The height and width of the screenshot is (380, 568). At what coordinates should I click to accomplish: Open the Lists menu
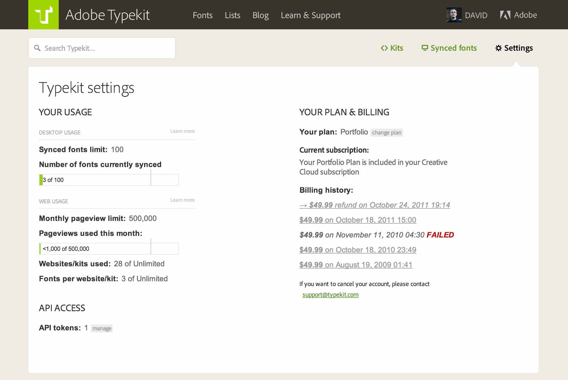233,15
